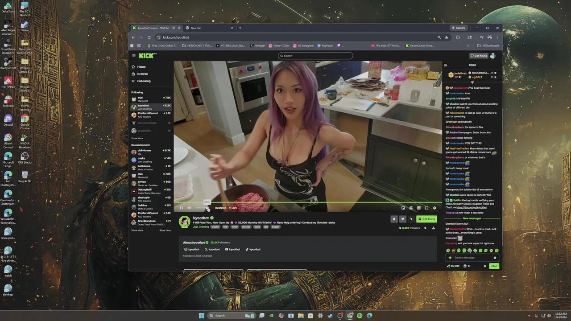Screen dimensions: 571x321
Task: Open the Restream bookmark
Action: pyautogui.click(x=325, y=45)
